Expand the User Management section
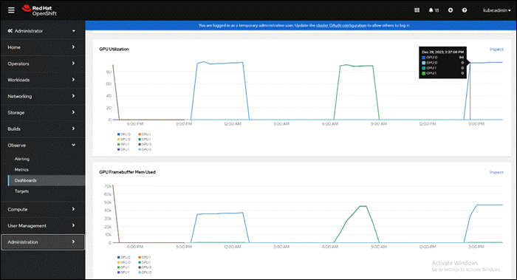The width and height of the screenshot is (517, 280). click(x=43, y=225)
